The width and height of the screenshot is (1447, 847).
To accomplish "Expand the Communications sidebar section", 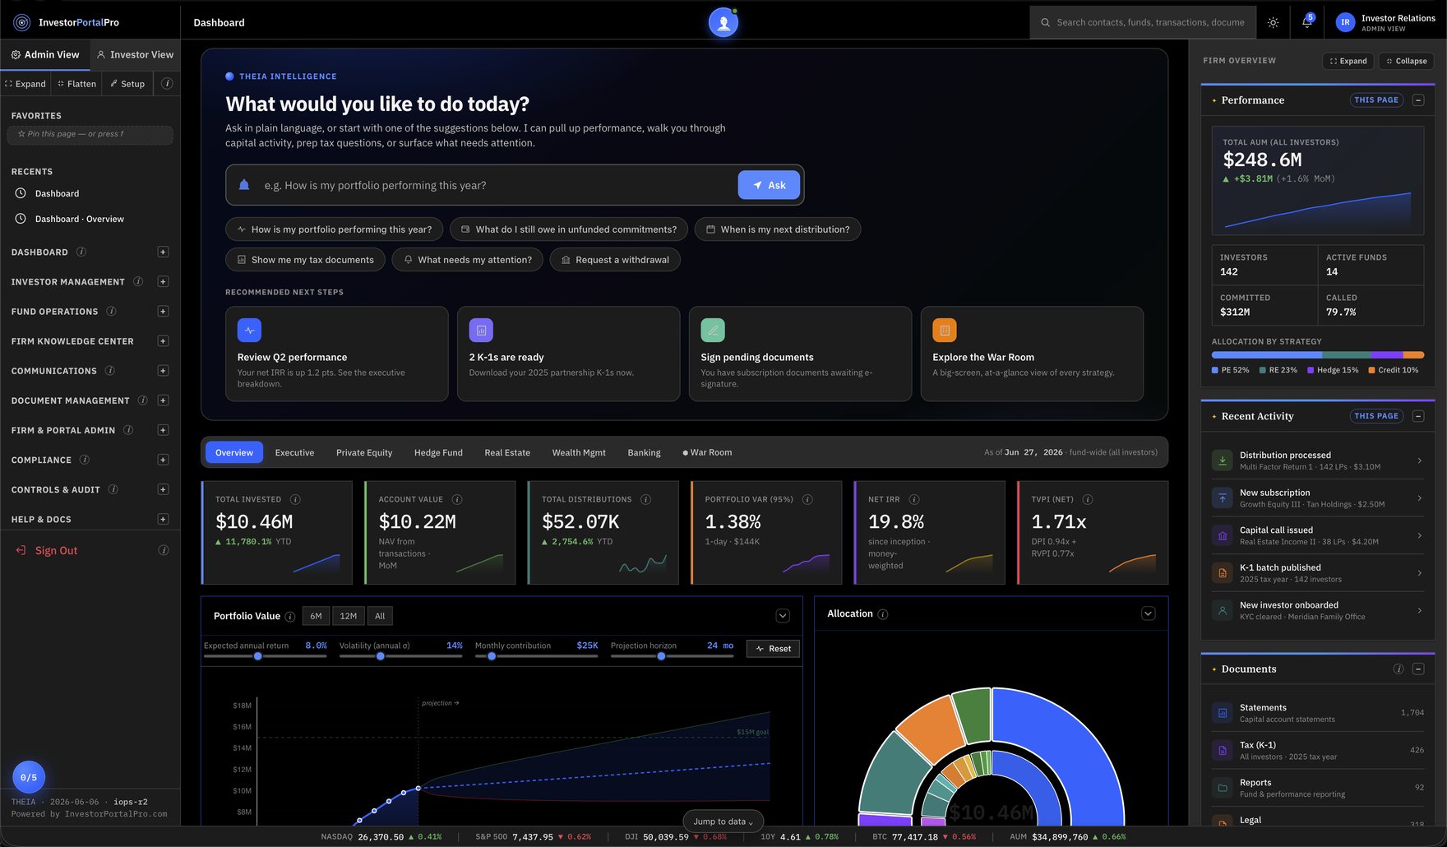I will (x=163, y=371).
